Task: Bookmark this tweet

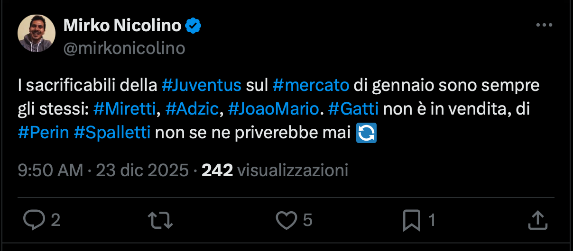Action: 411,219
